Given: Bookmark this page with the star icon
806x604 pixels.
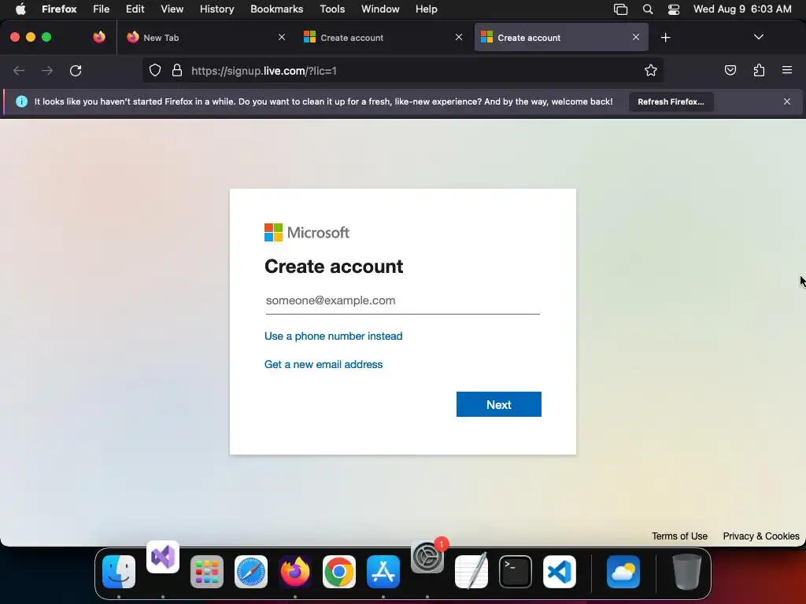Looking at the screenshot, I should coord(651,70).
